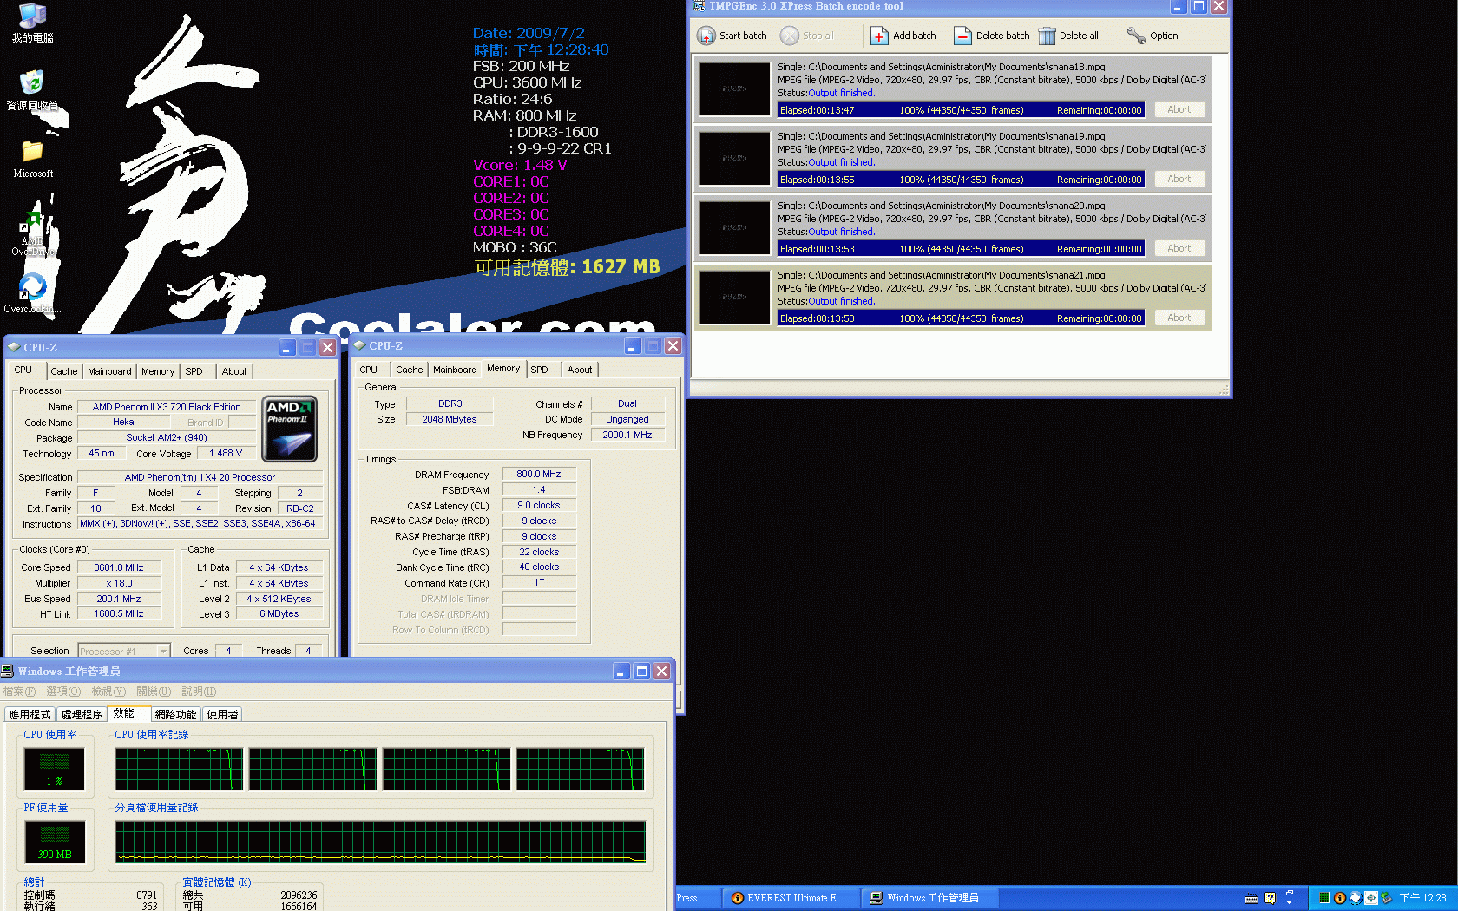Click DRAM Frequency 800.0 MHz value
This screenshot has height=911, width=1458.
click(x=539, y=475)
